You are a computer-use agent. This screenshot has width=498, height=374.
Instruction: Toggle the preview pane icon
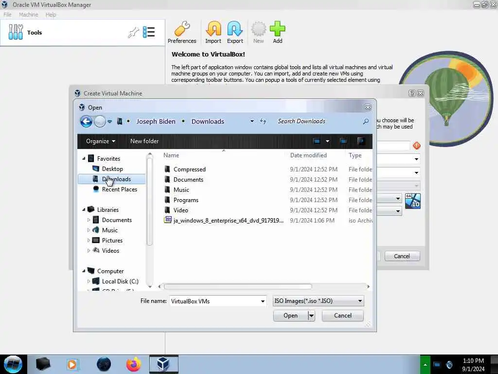point(343,141)
